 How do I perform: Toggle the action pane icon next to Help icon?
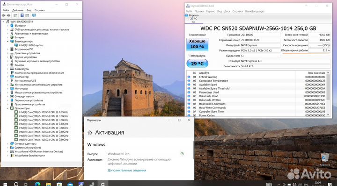[27, 16]
